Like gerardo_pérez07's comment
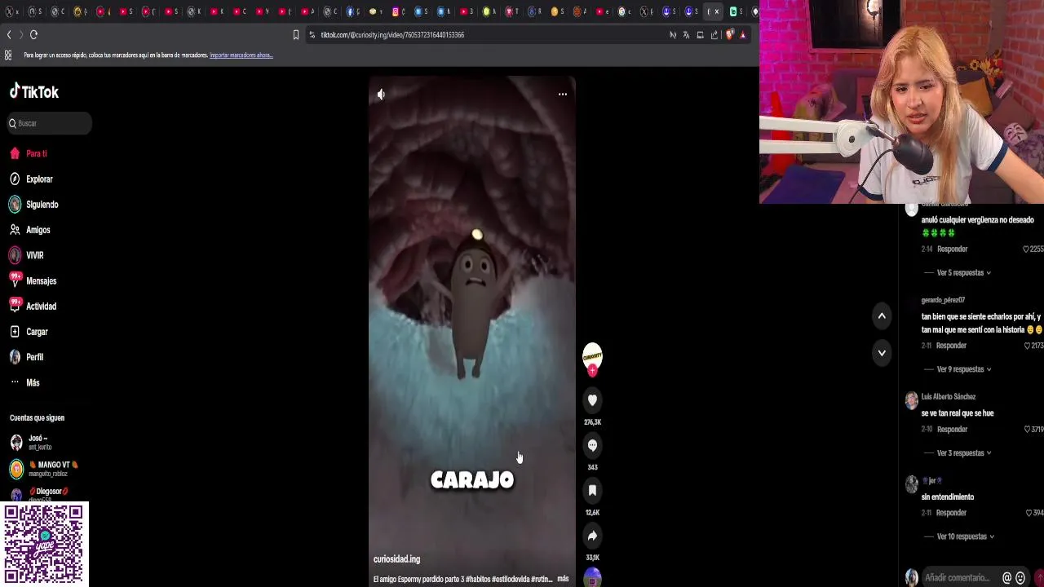 [x=1027, y=346]
